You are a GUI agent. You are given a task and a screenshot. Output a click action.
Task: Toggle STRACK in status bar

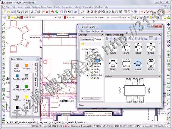[138, 126]
